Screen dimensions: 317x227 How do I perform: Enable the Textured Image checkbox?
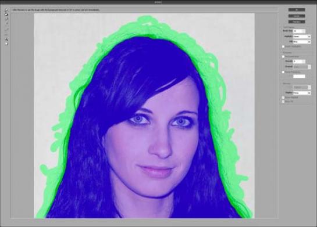pyautogui.click(x=283, y=56)
